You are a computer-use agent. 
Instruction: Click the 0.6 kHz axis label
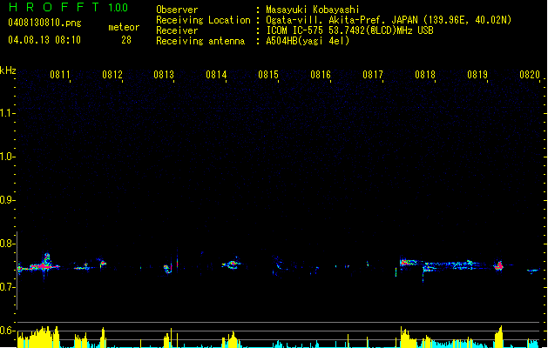7,331
